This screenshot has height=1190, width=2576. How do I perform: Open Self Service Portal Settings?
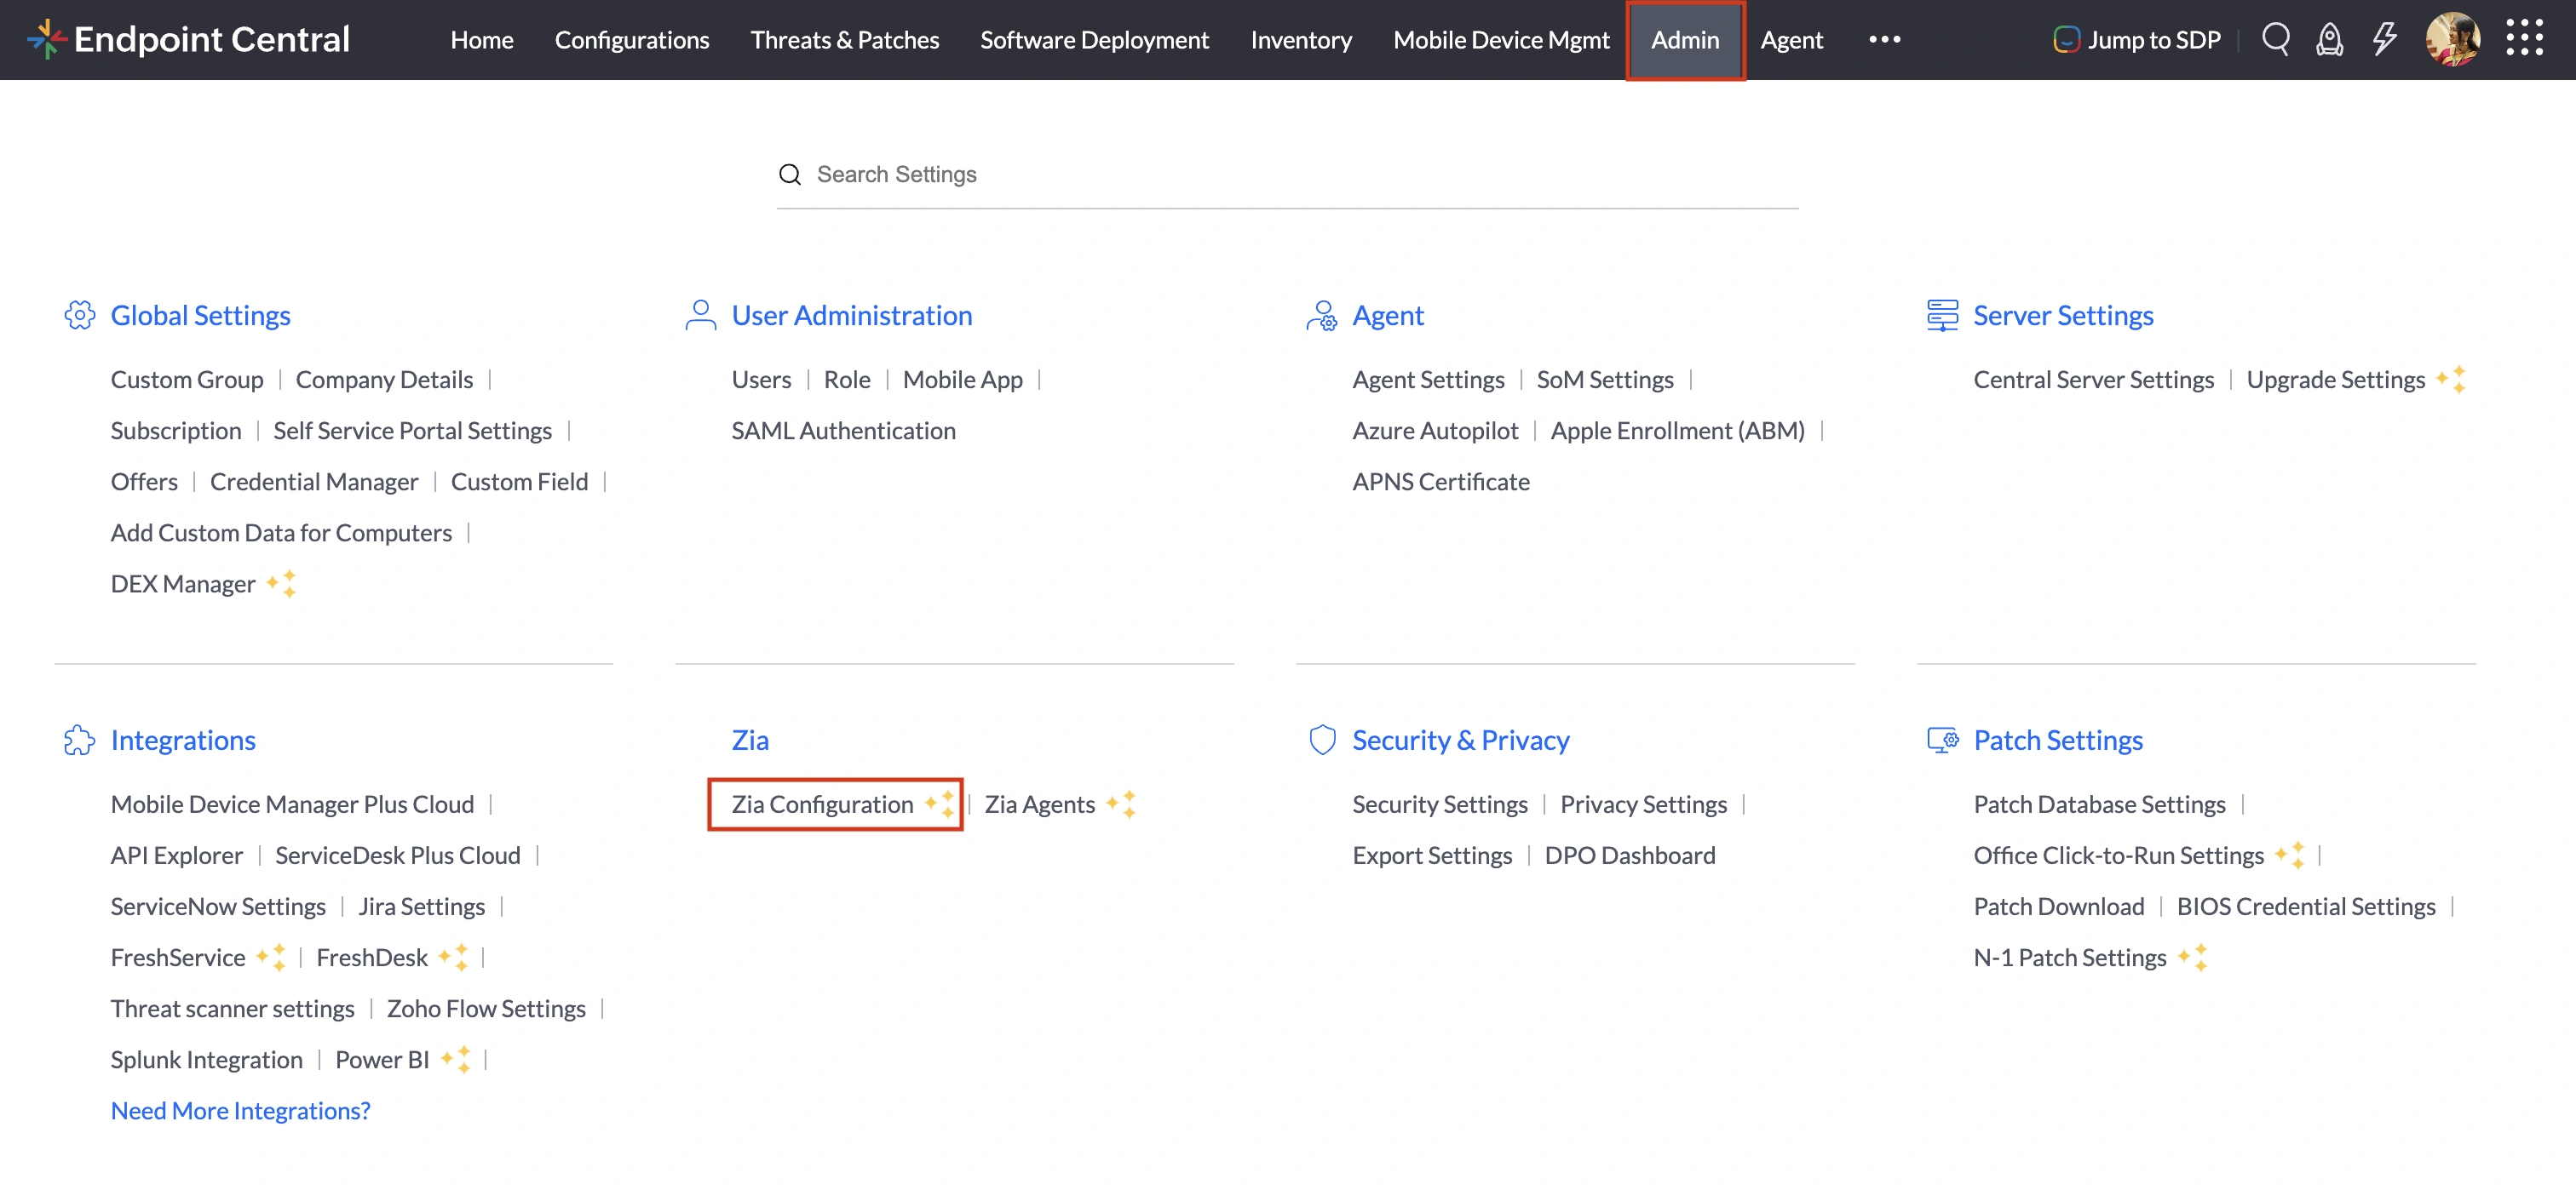412,430
